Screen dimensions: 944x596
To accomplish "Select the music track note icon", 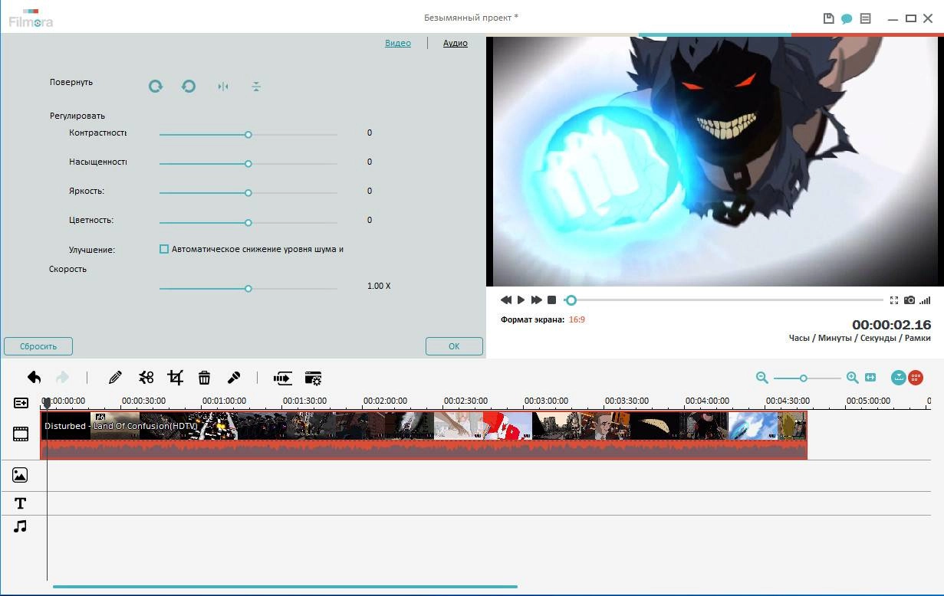I will (x=21, y=526).
